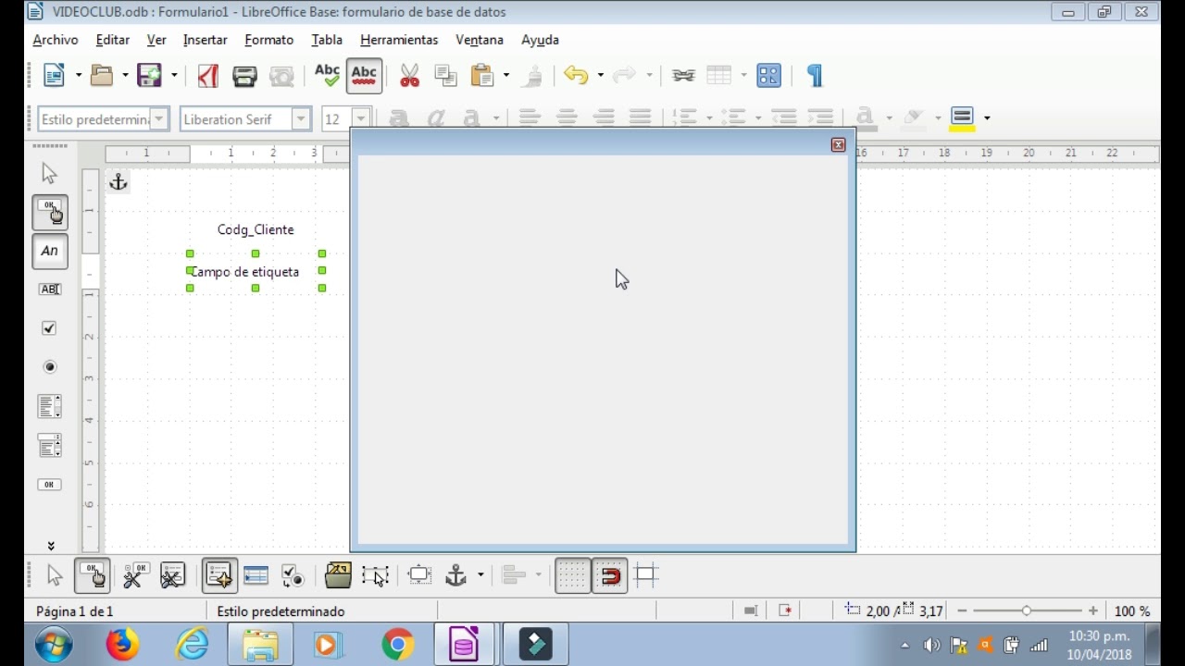
Task: Click the 100 % zoom level
Action: click(1131, 611)
